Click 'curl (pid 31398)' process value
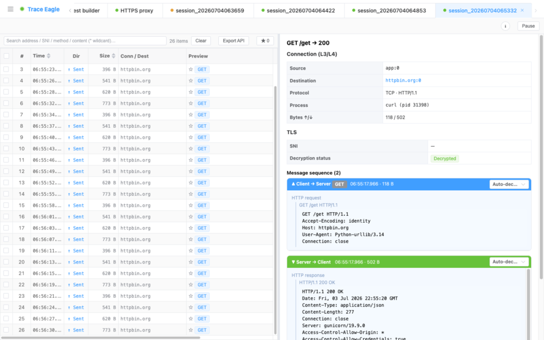This screenshot has width=544, height=340. pyautogui.click(x=407, y=105)
